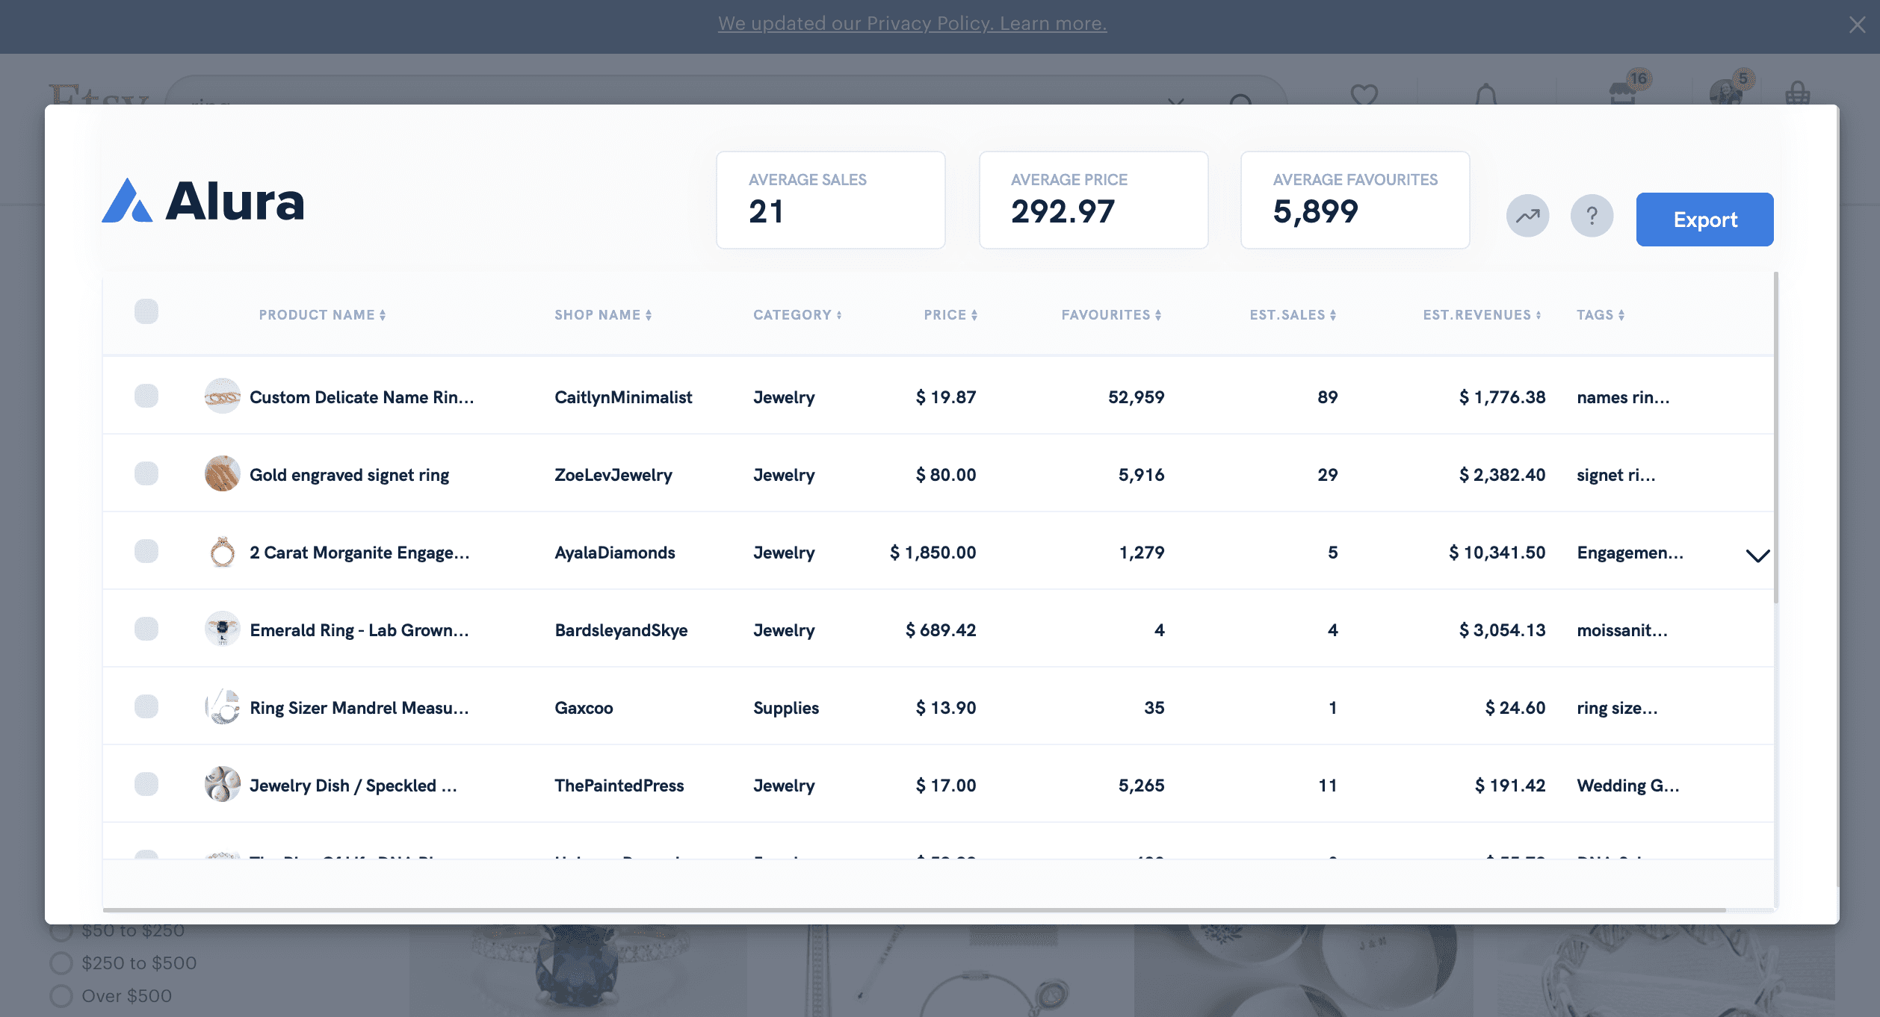Viewport: 1880px width, 1017px height.
Task: Open the help question mark icon
Action: 1592,217
